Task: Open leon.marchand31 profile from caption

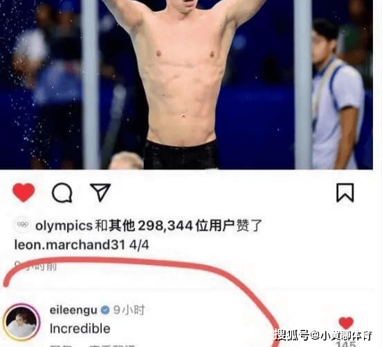Action: 70,245
